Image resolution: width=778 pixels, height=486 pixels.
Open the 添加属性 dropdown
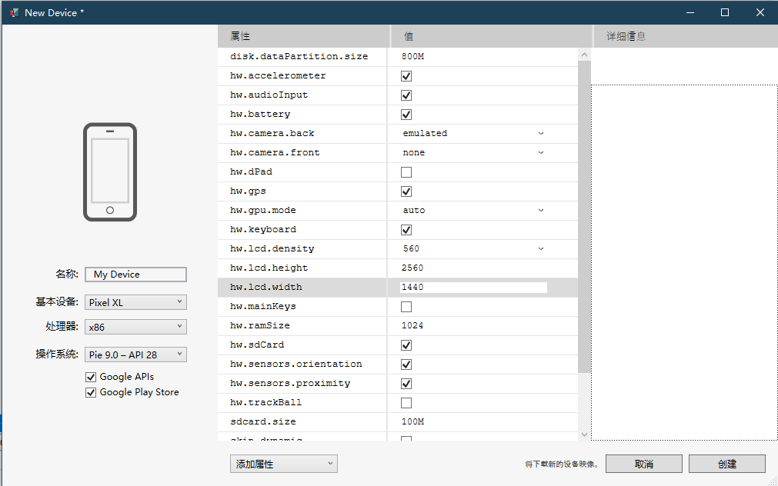pos(283,464)
